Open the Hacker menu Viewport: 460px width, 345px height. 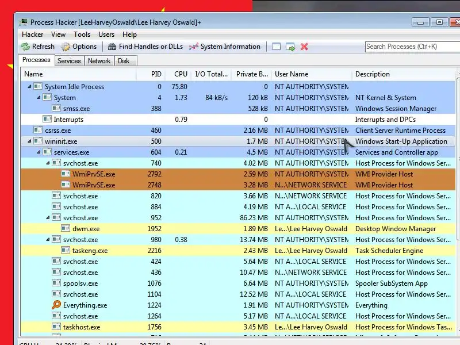(33, 34)
